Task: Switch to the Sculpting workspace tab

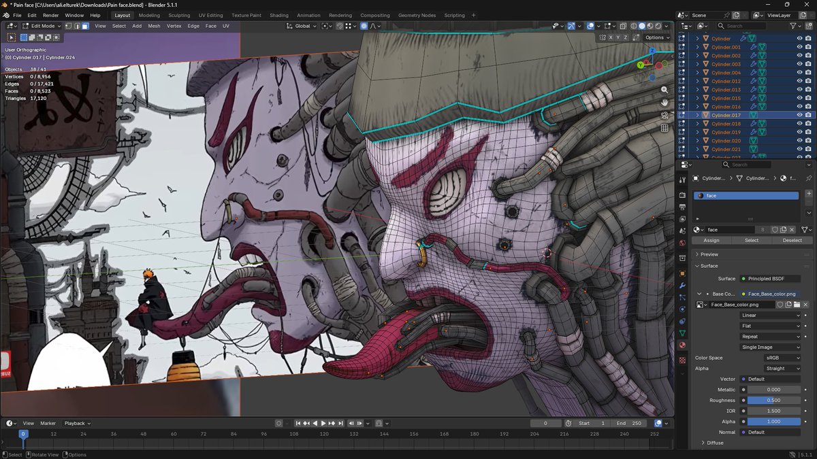Action: tap(179, 15)
